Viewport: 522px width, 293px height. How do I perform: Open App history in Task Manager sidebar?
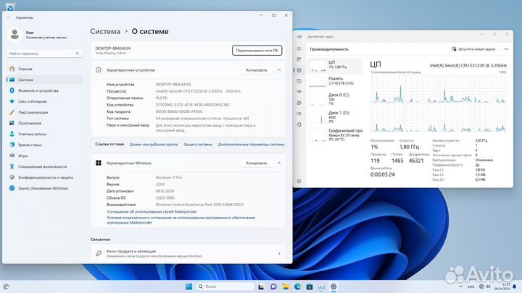point(300,80)
